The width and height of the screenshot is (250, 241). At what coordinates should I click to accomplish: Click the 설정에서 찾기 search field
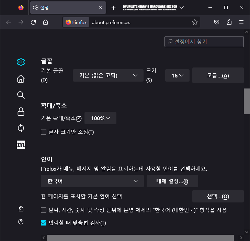coord(204,42)
